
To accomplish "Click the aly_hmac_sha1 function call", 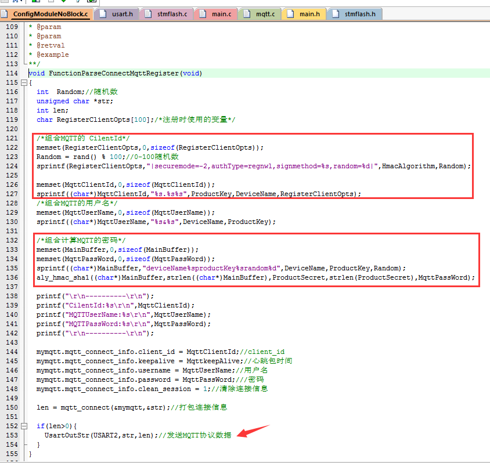I will (255, 277).
